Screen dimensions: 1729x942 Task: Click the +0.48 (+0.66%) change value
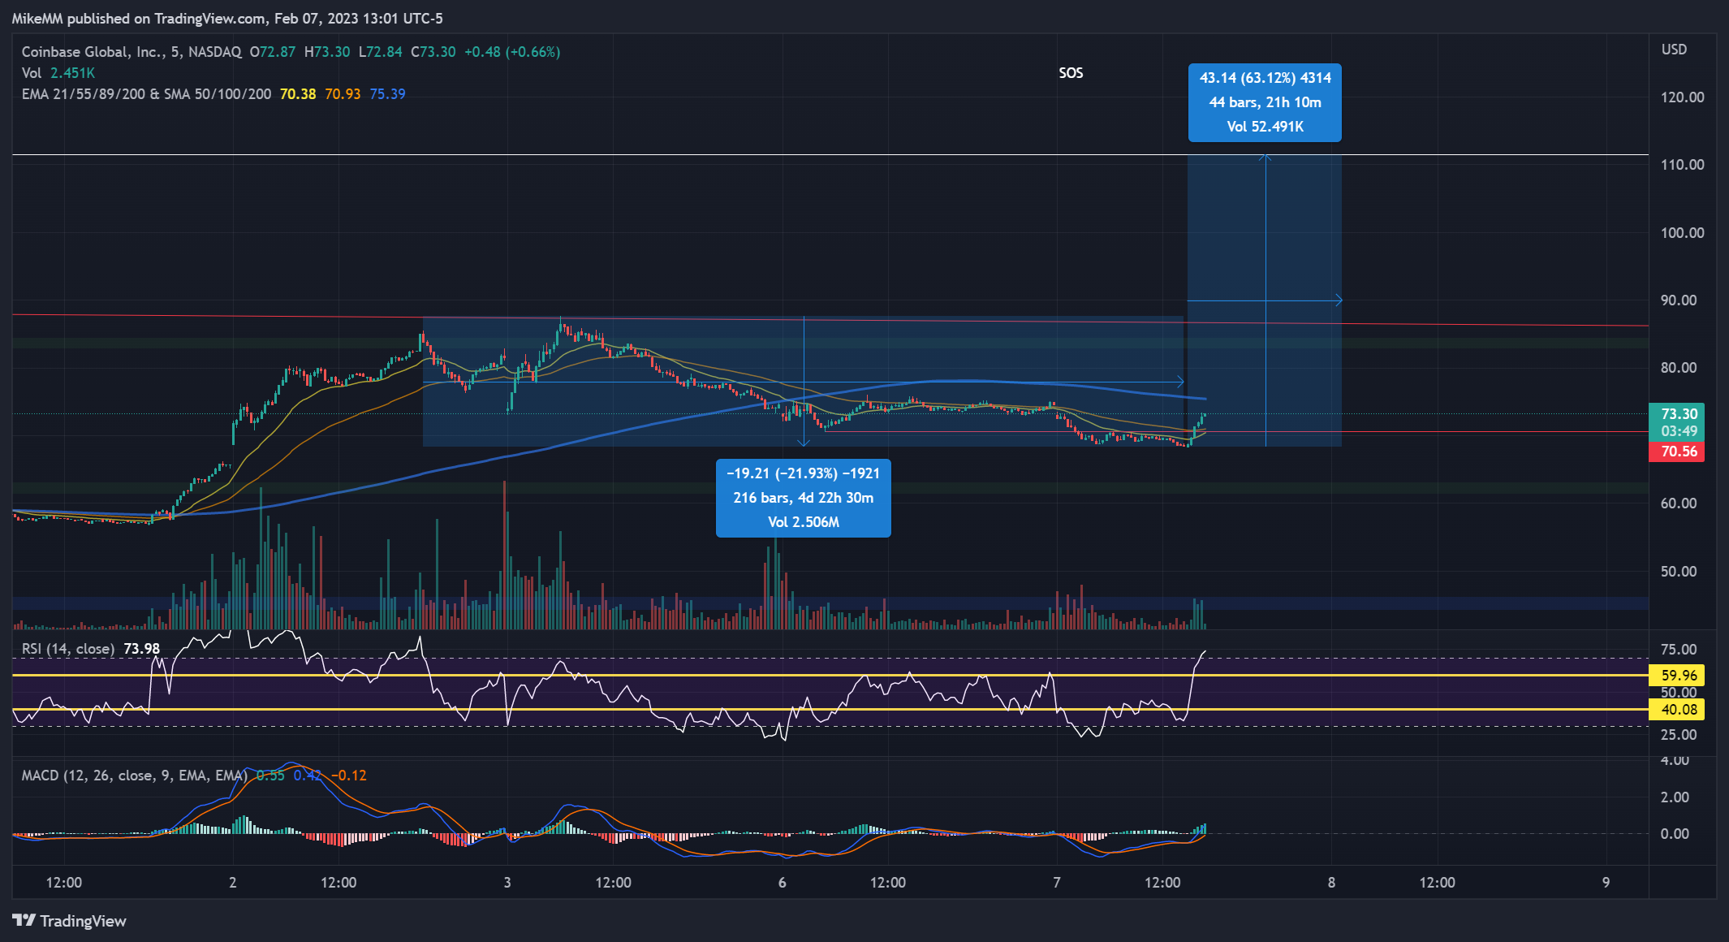click(x=512, y=52)
